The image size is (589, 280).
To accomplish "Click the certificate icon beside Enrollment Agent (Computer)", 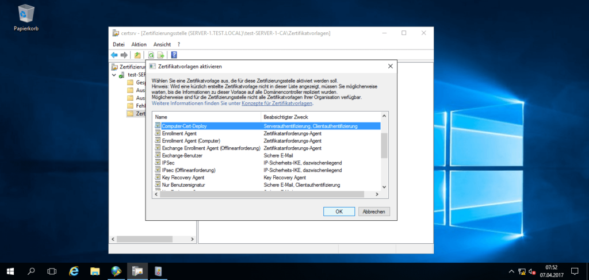I will click(x=158, y=141).
